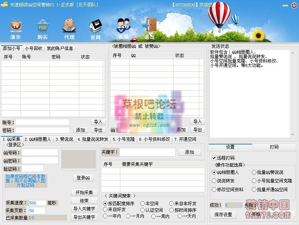Click the 登录QQ button

coord(84,177)
